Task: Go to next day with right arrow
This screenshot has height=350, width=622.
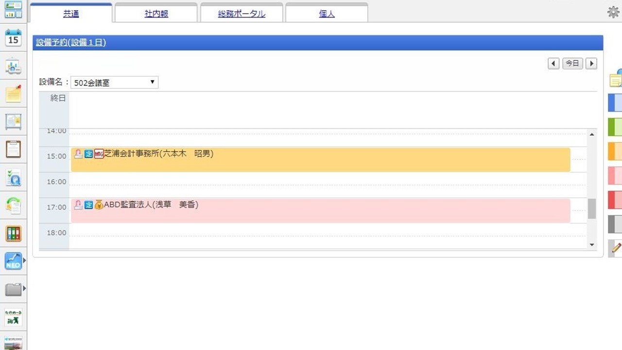Action: point(591,64)
